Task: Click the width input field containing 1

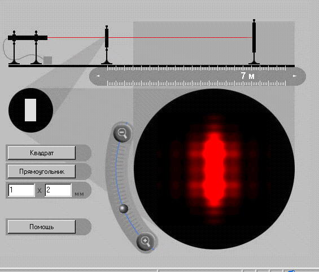Action: pos(21,190)
